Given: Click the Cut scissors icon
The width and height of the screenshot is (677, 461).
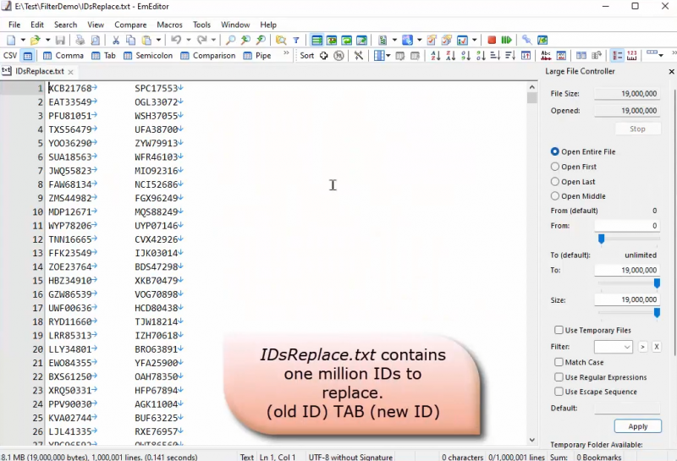Looking at the screenshot, I should (117, 40).
